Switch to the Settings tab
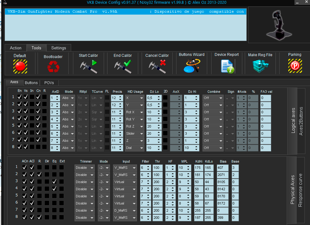This screenshot has height=225, width=310. click(x=58, y=48)
